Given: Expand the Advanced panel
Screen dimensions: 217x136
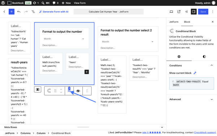Looking at the screenshot, I should [192, 99].
